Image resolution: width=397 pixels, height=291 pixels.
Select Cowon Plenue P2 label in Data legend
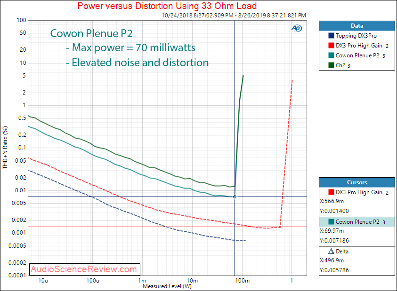click(357, 55)
